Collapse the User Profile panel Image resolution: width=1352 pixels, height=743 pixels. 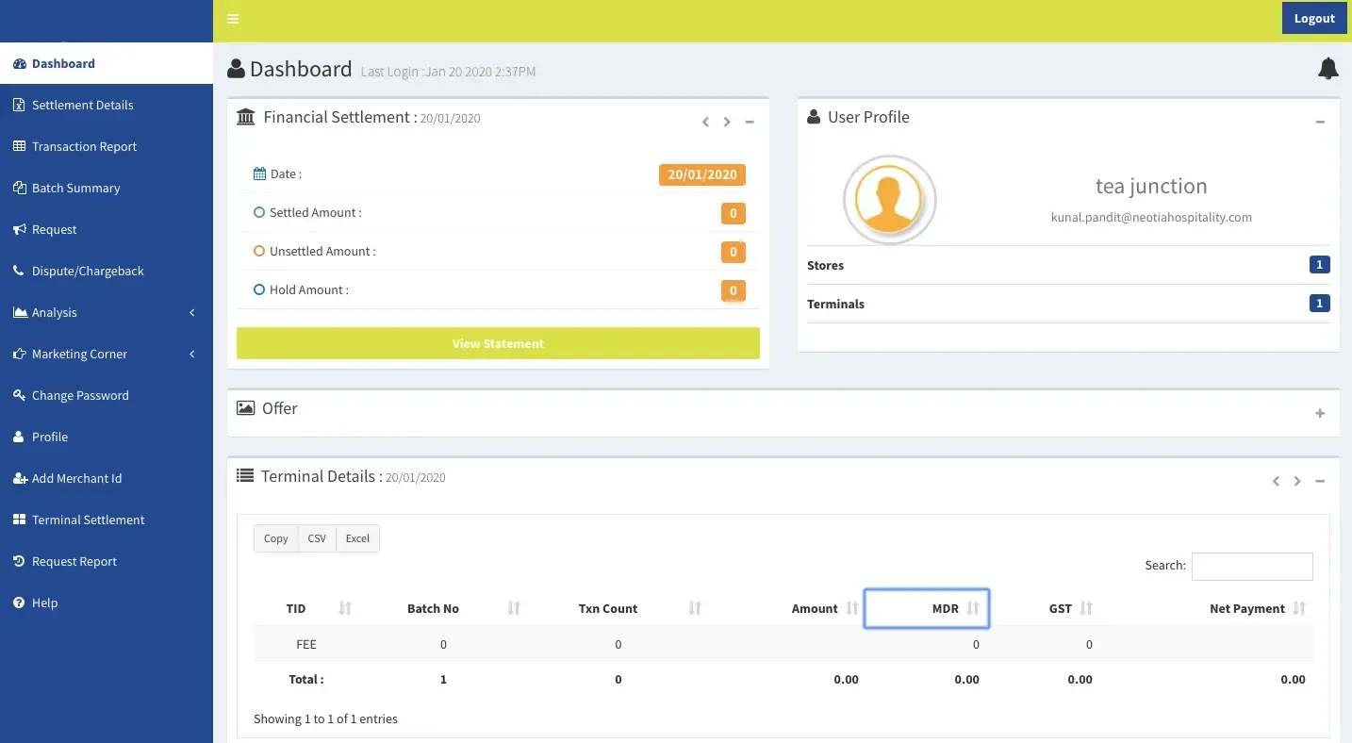[1320, 123]
